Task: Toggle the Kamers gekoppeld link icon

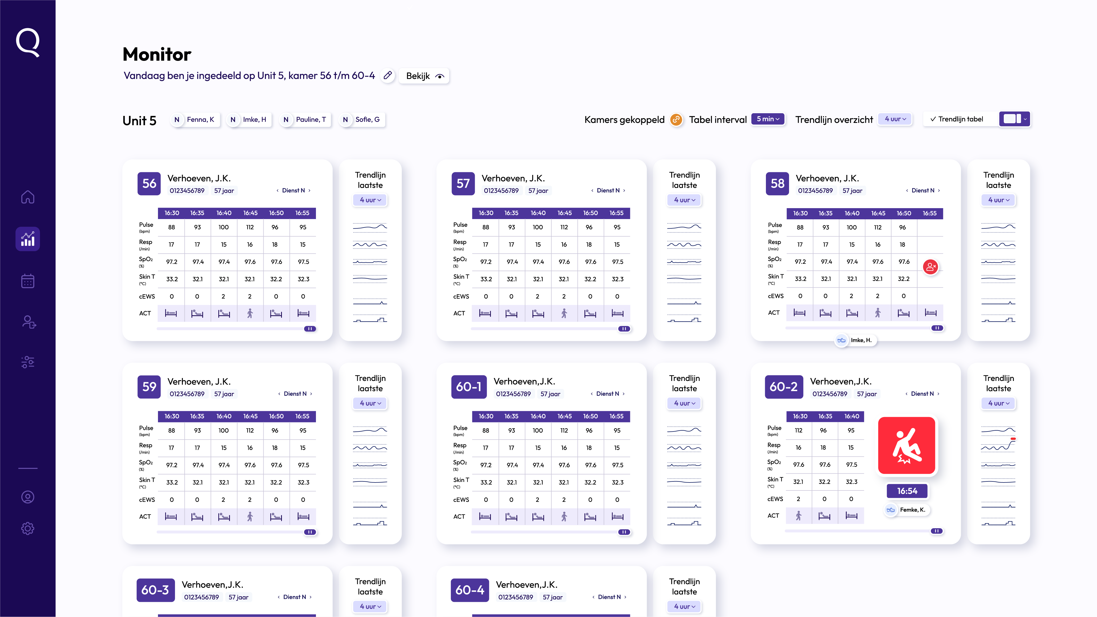Action: pyautogui.click(x=676, y=120)
